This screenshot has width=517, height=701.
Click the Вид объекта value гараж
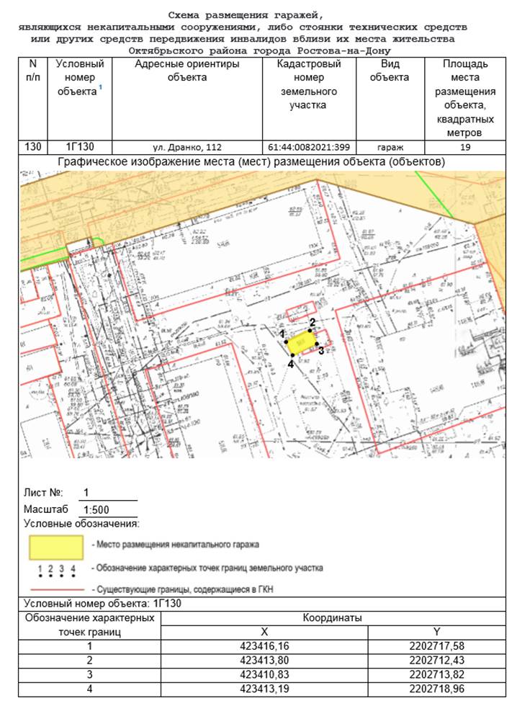tap(390, 147)
